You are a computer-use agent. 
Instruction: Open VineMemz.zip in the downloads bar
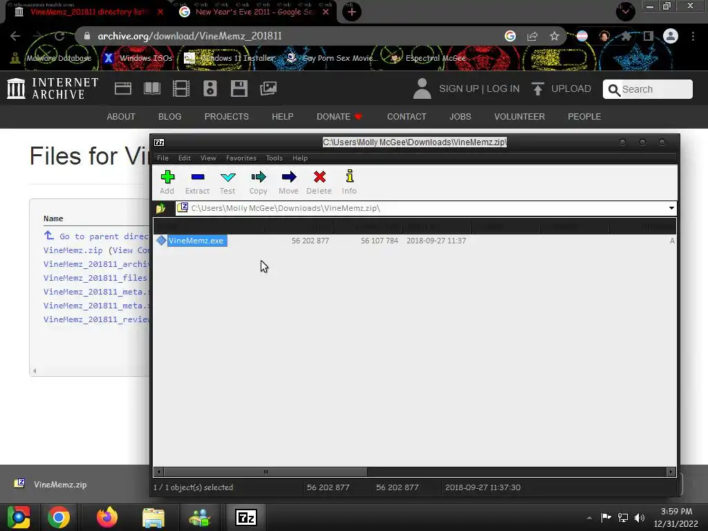[x=50, y=485]
